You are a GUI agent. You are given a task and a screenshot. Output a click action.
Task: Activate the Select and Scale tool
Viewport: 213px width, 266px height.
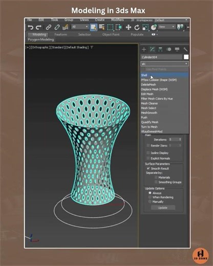pyautogui.click(x=145, y=27)
